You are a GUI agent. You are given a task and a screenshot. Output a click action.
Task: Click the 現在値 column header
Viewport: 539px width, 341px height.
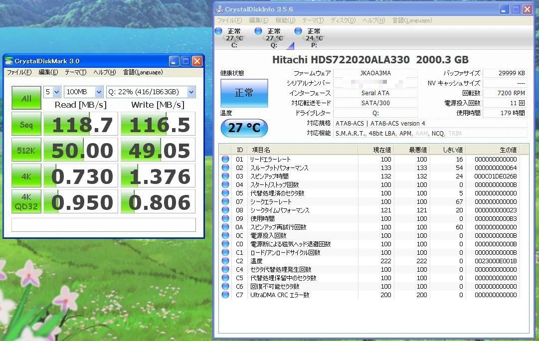pos(376,150)
